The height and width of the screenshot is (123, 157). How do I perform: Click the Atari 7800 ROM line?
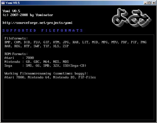point(19,58)
